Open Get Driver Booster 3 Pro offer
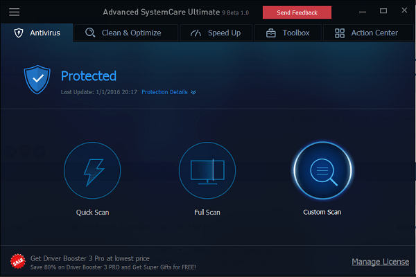Viewport: 416px width, 277px height. [90, 258]
